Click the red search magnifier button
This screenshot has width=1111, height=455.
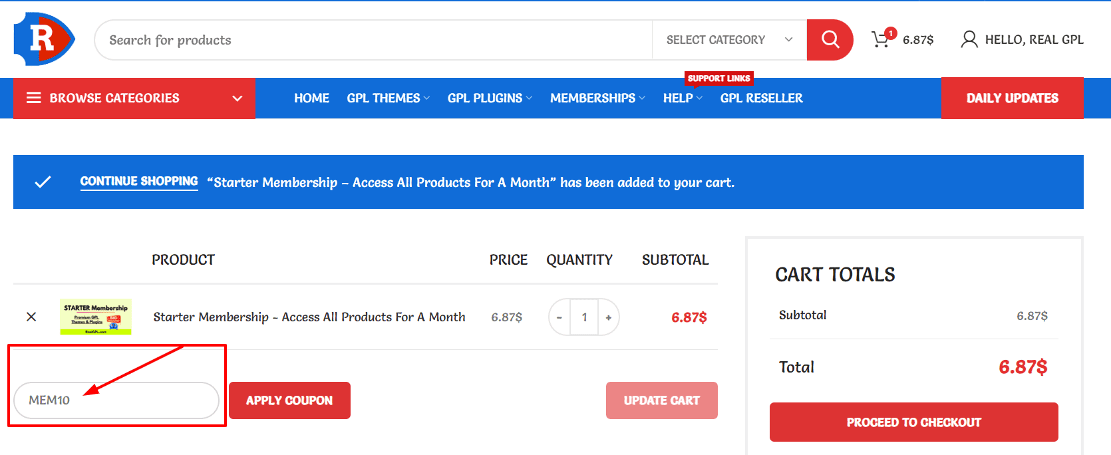830,40
